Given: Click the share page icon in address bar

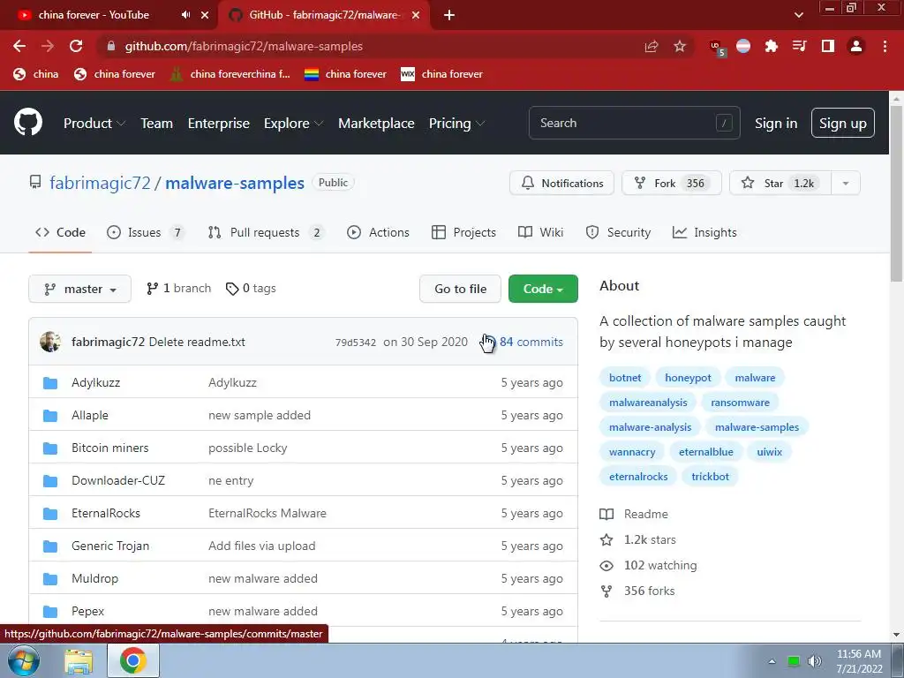Looking at the screenshot, I should [x=652, y=46].
